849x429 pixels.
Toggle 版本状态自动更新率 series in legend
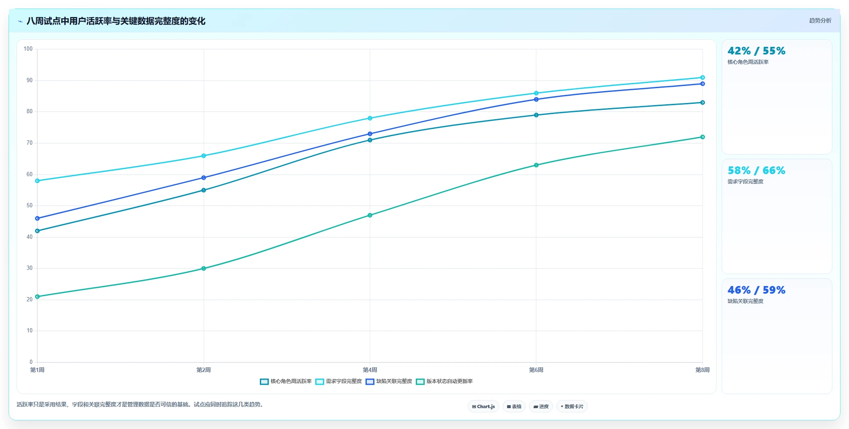444,381
